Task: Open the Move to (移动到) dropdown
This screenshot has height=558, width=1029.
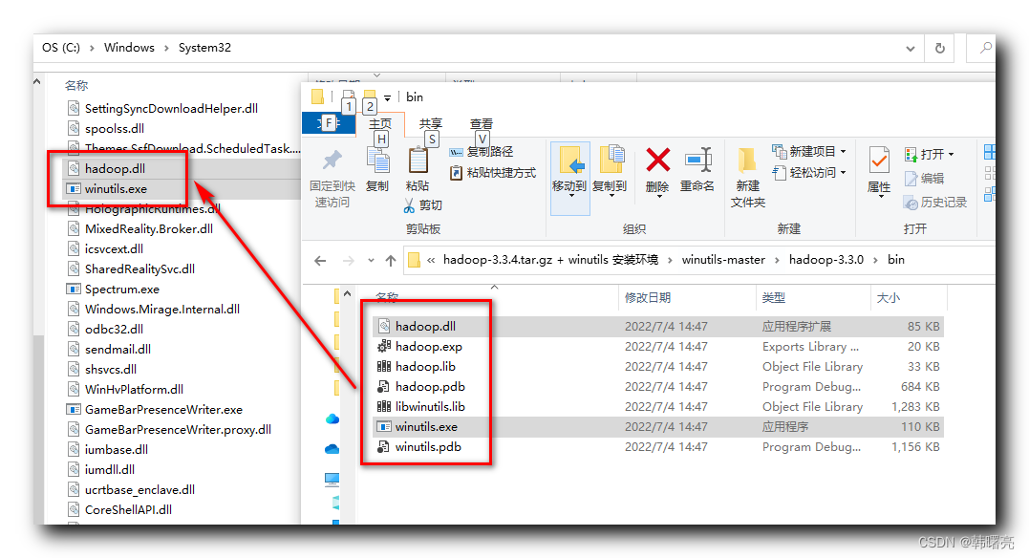Action: pos(569,196)
